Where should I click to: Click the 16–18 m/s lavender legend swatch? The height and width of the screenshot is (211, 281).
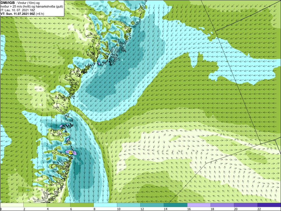pos(199,205)
